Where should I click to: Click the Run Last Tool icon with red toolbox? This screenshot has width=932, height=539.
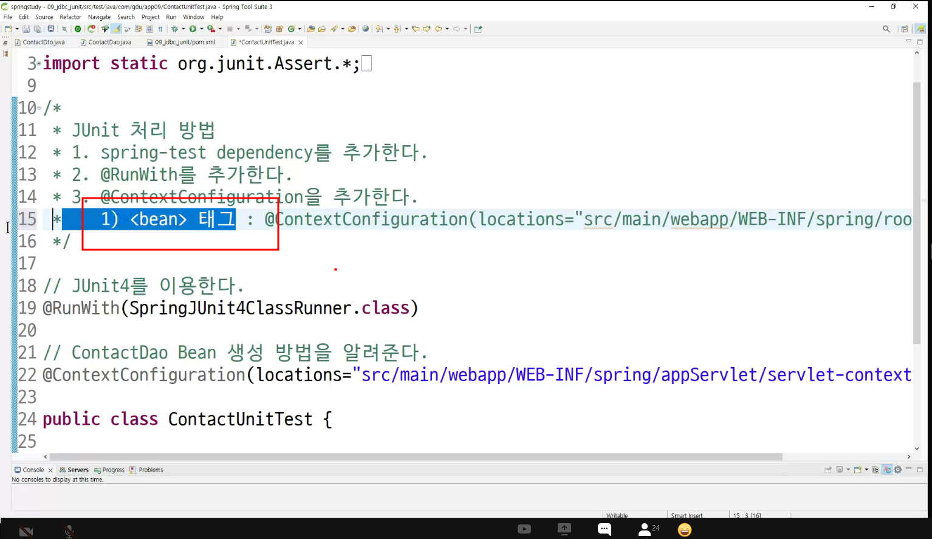tap(211, 29)
